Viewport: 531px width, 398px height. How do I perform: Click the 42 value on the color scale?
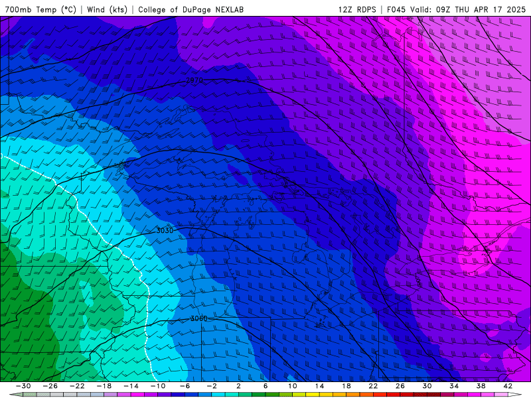pyautogui.click(x=508, y=386)
